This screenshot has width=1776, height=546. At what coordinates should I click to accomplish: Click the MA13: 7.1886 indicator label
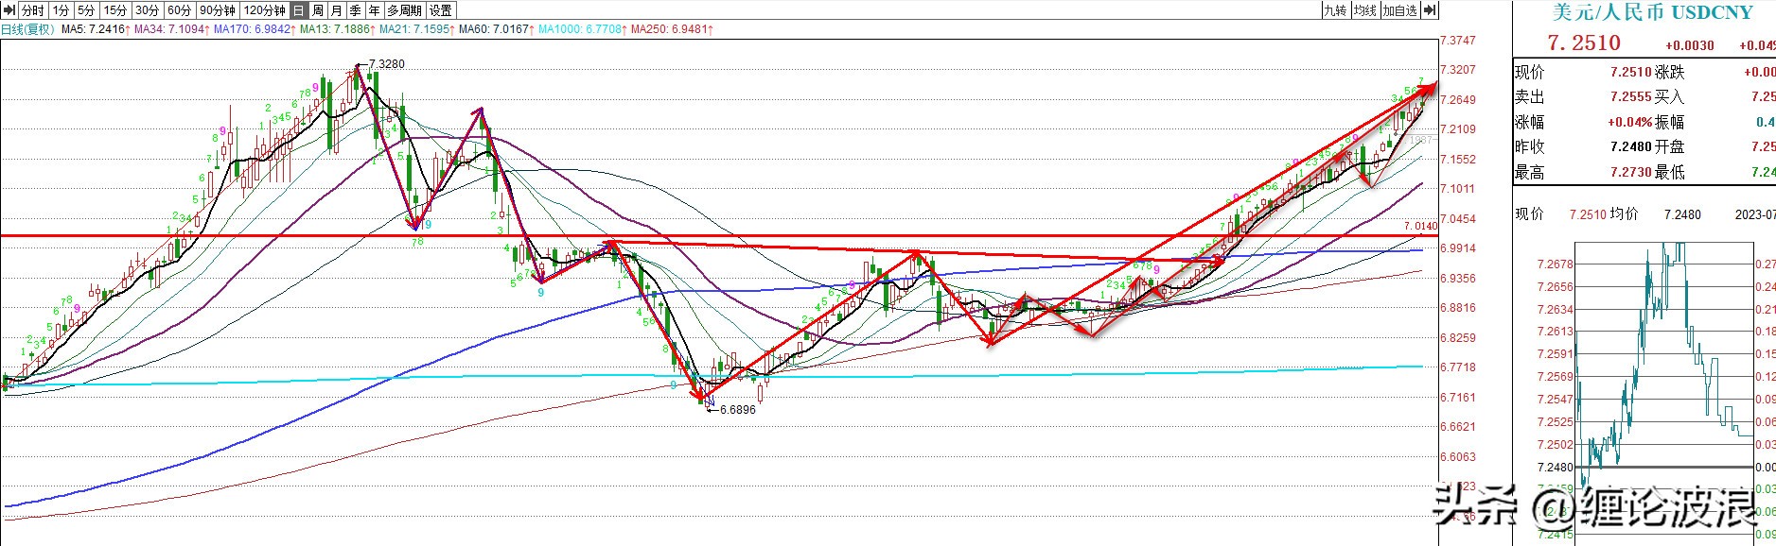point(338,29)
